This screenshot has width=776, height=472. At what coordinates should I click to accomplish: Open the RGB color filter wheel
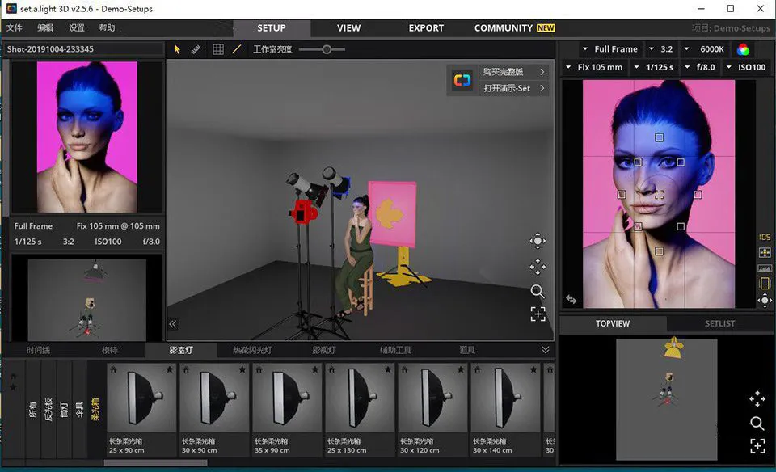point(742,49)
